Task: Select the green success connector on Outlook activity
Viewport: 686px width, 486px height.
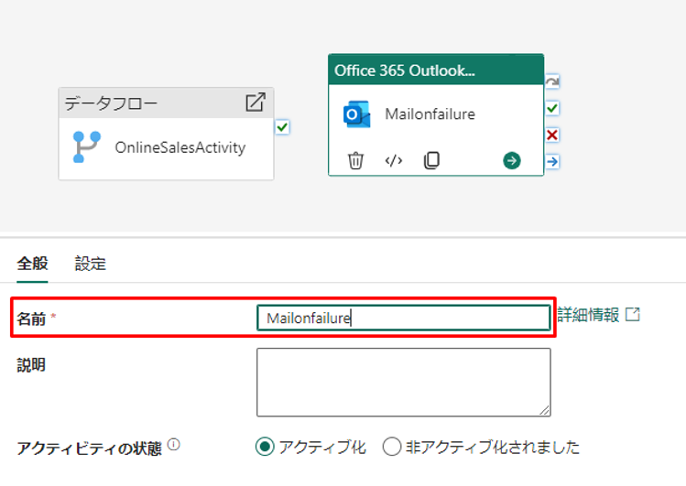Action: (x=552, y=109)
